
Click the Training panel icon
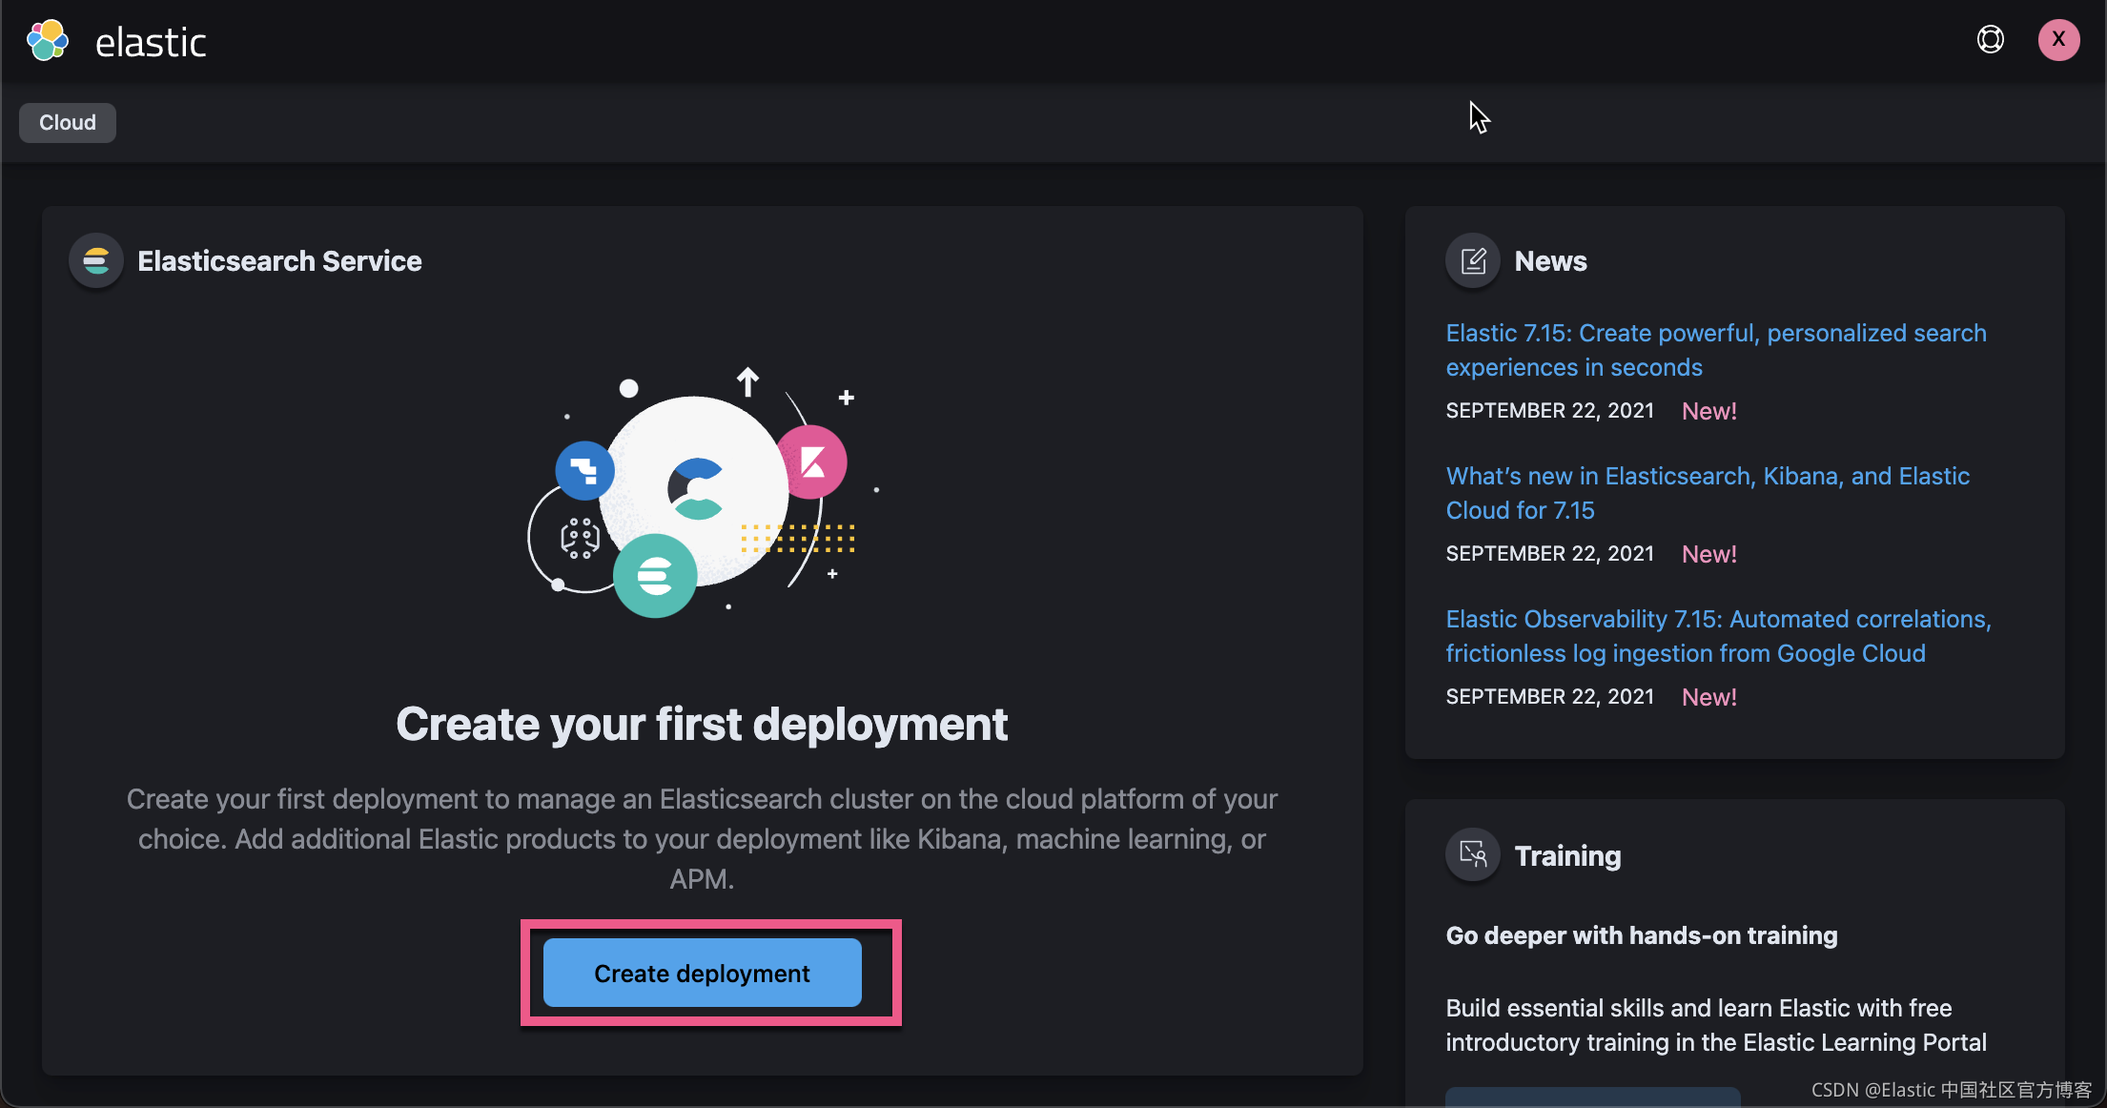coord(1472,854)
